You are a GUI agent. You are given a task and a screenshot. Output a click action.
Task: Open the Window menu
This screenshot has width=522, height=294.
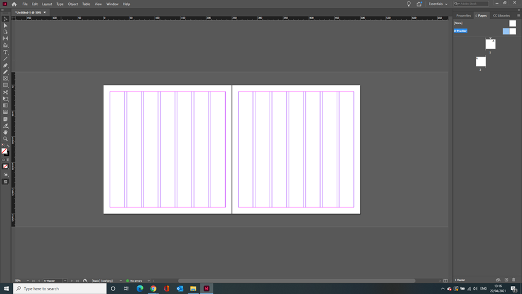tap(113, 4)
